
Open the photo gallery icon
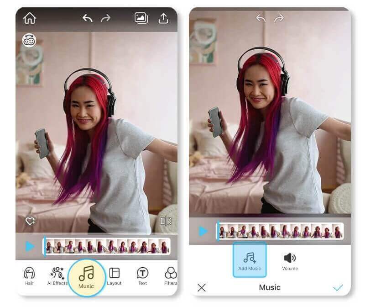pyautogui.click(x=141, y=18)
